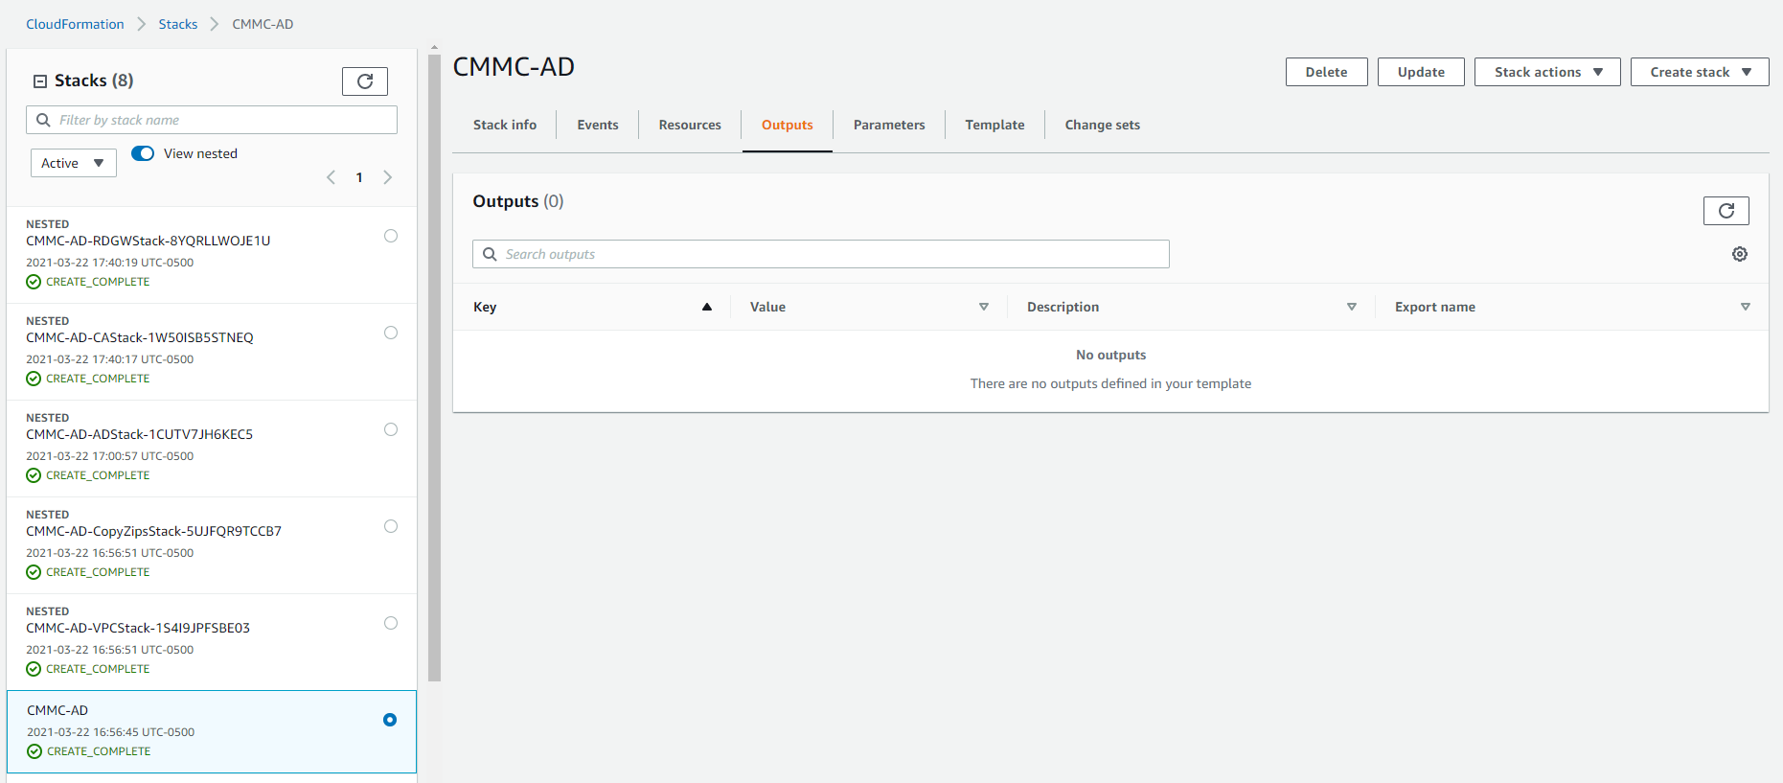
Task: Click the Delete button
Action: tap(1326, 72)
